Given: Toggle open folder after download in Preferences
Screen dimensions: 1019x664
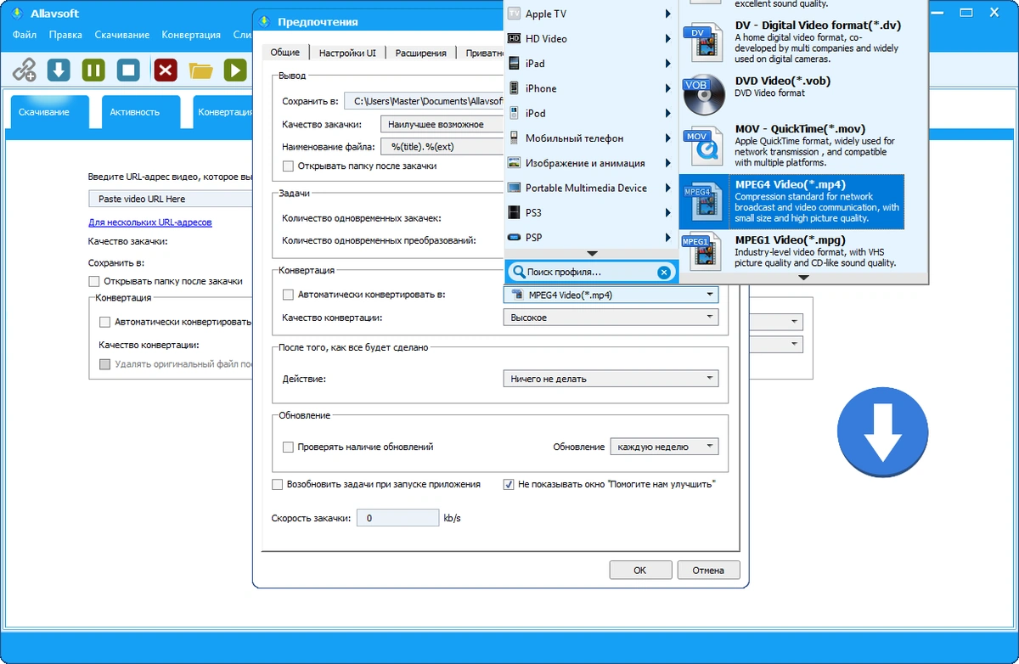Looking at the screenshot, I should pos(289,166).
